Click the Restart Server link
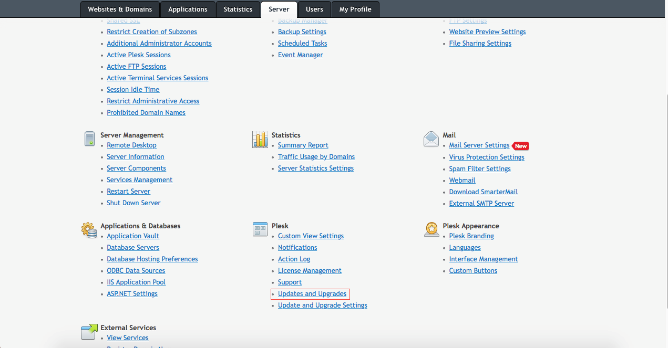 coord(128,192)
